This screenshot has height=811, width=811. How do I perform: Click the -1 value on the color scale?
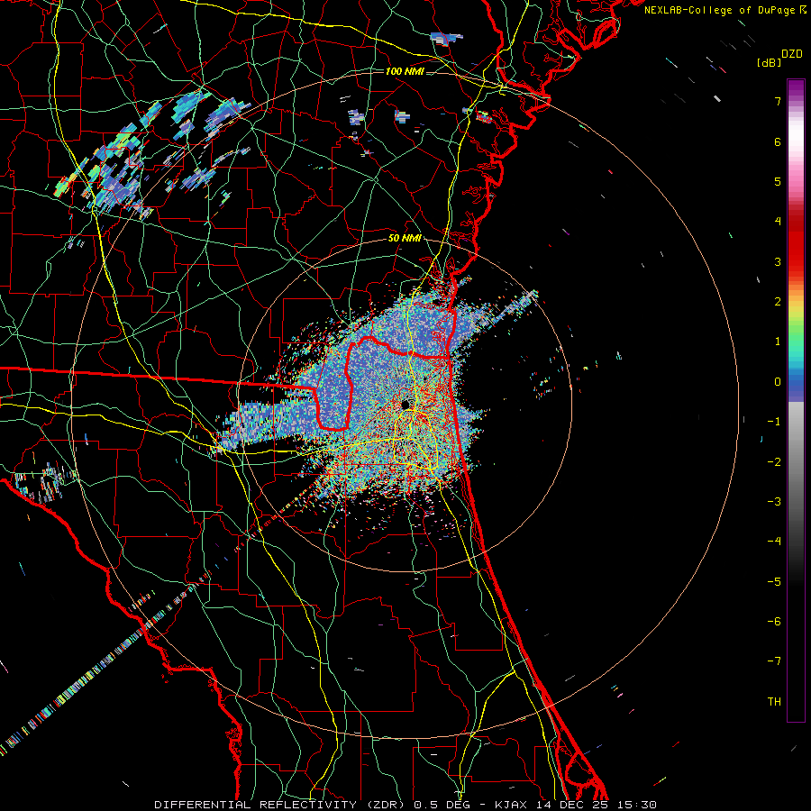[x=774, y=422]
